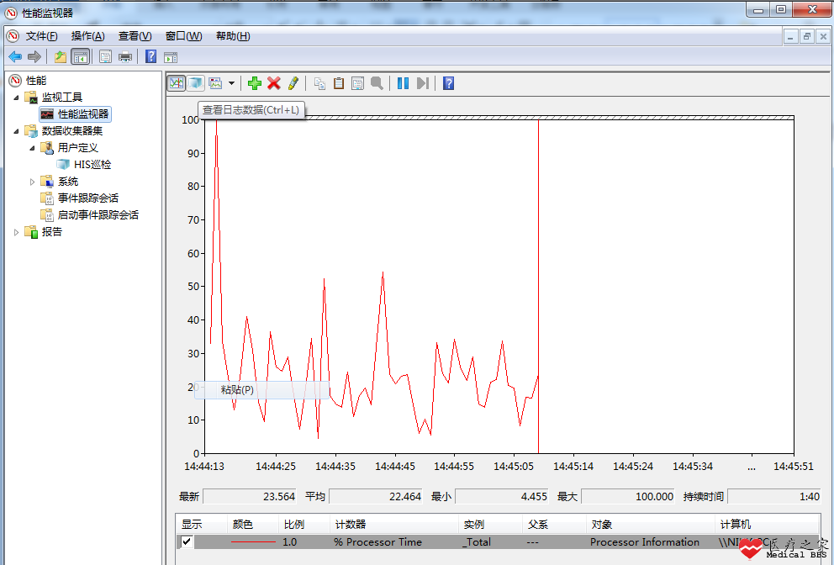The width and height of the screenshot is (834, 565).
Task: Select the HIS巡检 collector set
Action: tap(92, 165)
